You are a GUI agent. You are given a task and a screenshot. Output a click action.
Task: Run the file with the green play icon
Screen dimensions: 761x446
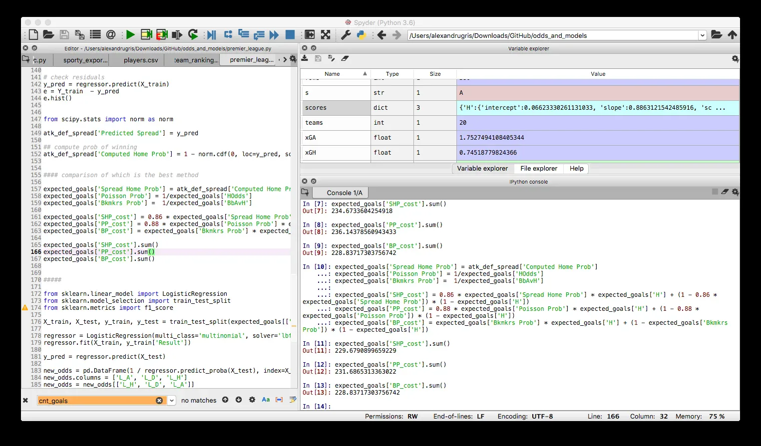[x=130, y=35]
